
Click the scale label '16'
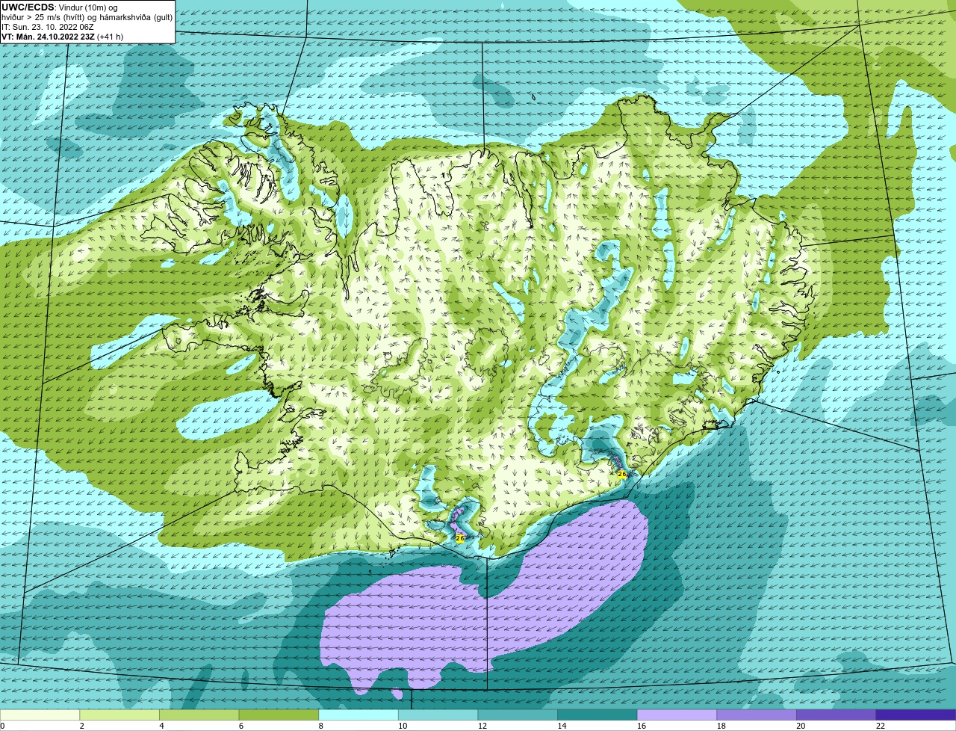point(642,726)
